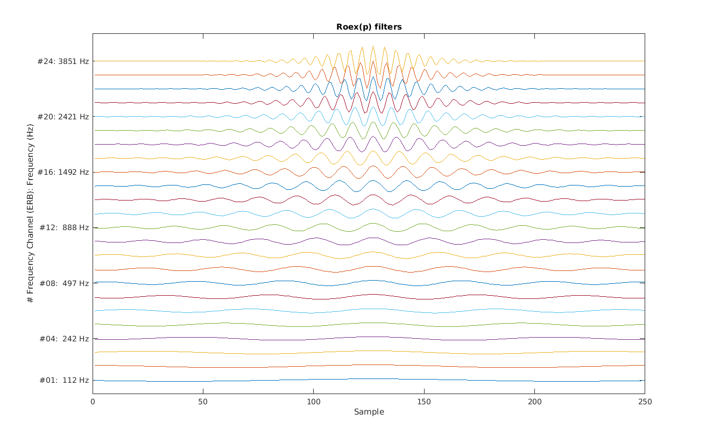The height and width of the screenshot is (443, 713).
Task: Select the "Sample" x-axis label
Action: tap(369, 412)
